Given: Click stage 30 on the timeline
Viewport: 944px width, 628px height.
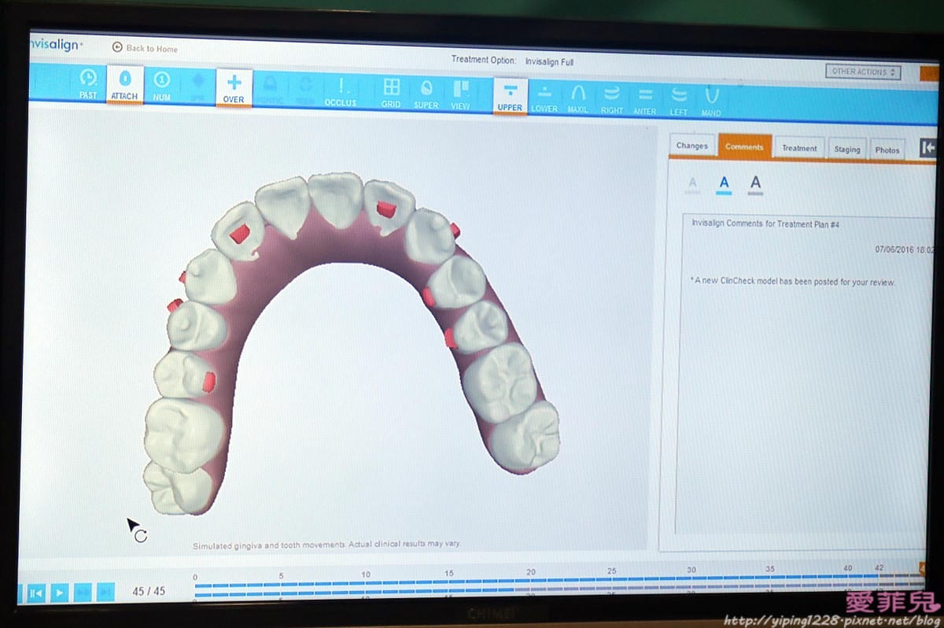Looking at the screenshot, I should coord(691,570).
